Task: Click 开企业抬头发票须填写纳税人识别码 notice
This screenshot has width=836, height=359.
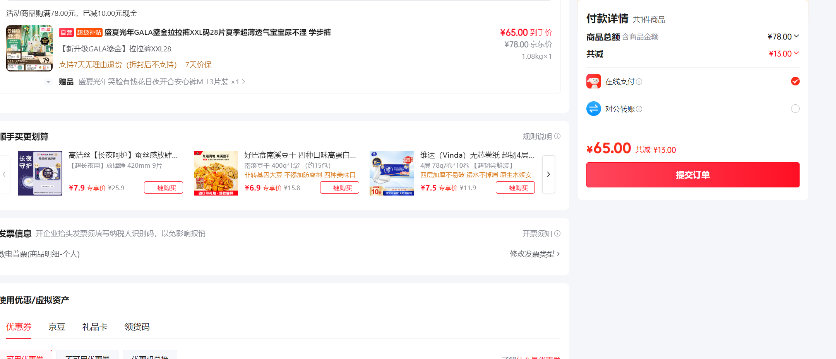Action: (120, 233)
